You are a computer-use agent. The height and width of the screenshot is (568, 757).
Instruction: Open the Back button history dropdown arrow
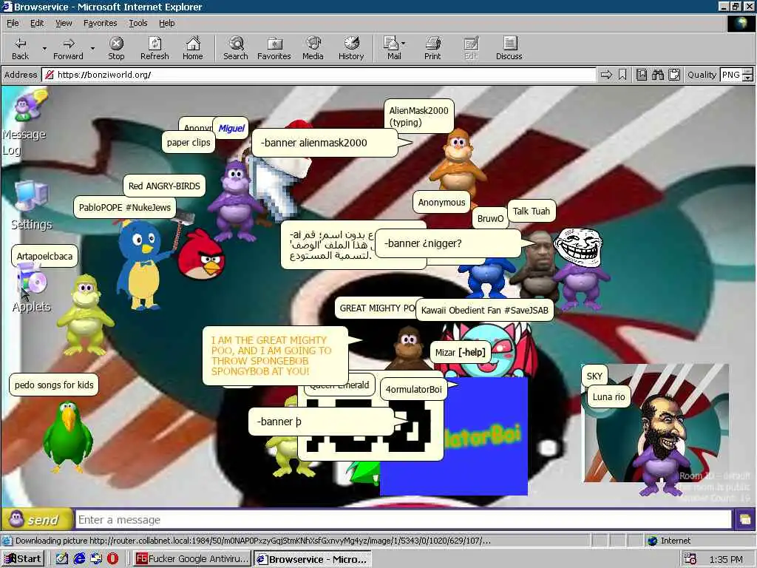click(x=44, y=48)
